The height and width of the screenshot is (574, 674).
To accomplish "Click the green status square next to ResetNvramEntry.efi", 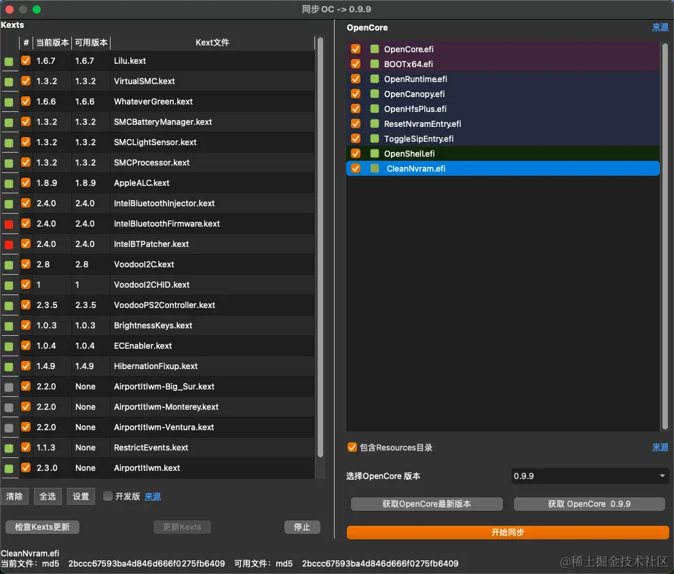I will 375,123.
